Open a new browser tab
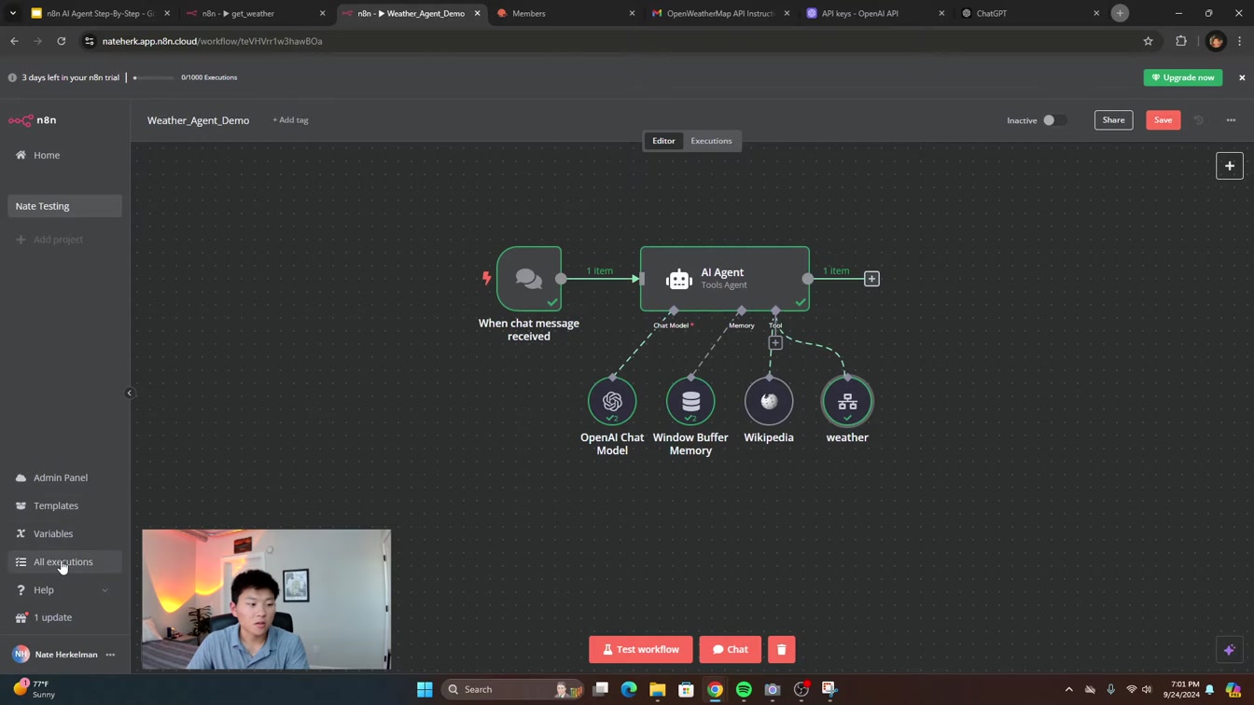The height and width of the screenshot is (705, 1254). point(1120,13)
